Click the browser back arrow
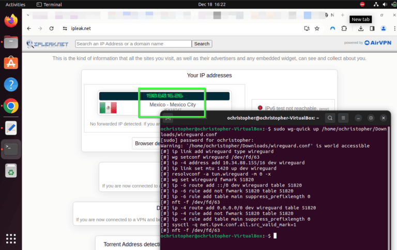 [28, 28]
